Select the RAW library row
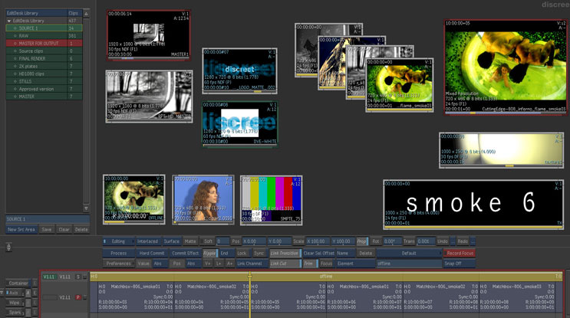 click(x=44, y=35)
